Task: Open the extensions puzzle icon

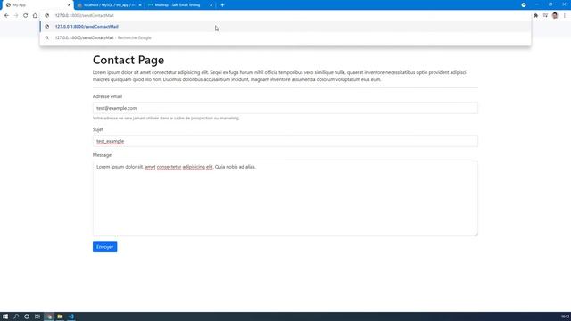Action: pos(535,16)
